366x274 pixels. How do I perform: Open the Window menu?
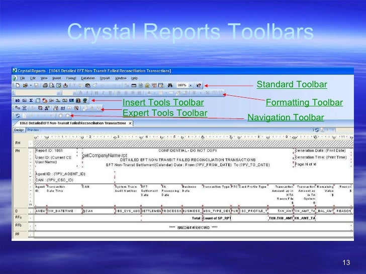tap(121, 78)
